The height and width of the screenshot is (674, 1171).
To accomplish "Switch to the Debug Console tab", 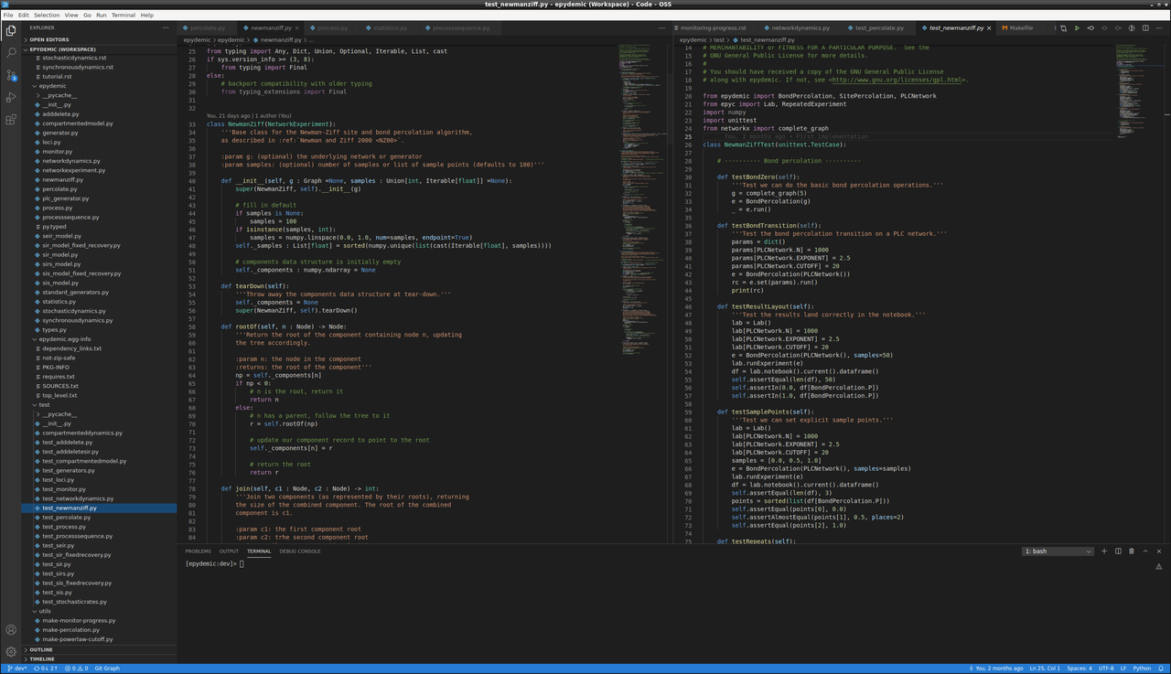I will coord(300,551).
